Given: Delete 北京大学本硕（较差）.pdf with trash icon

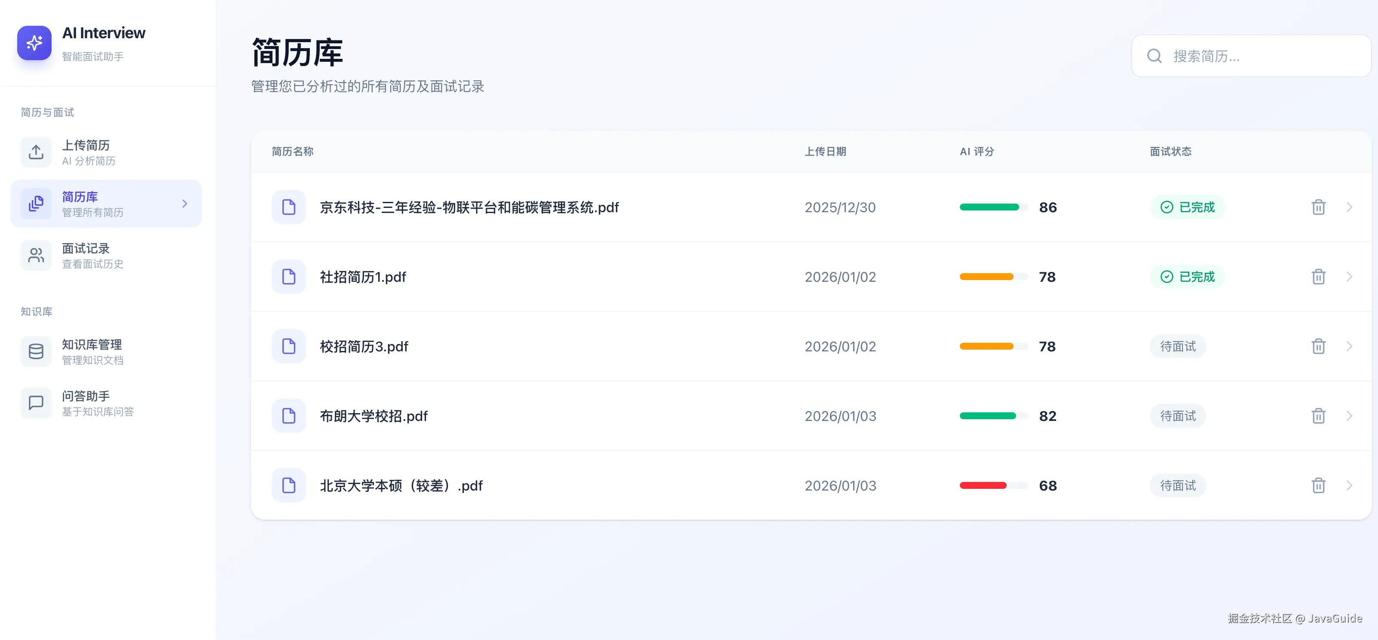Looking at the screenshot, I should [1318, 485].
